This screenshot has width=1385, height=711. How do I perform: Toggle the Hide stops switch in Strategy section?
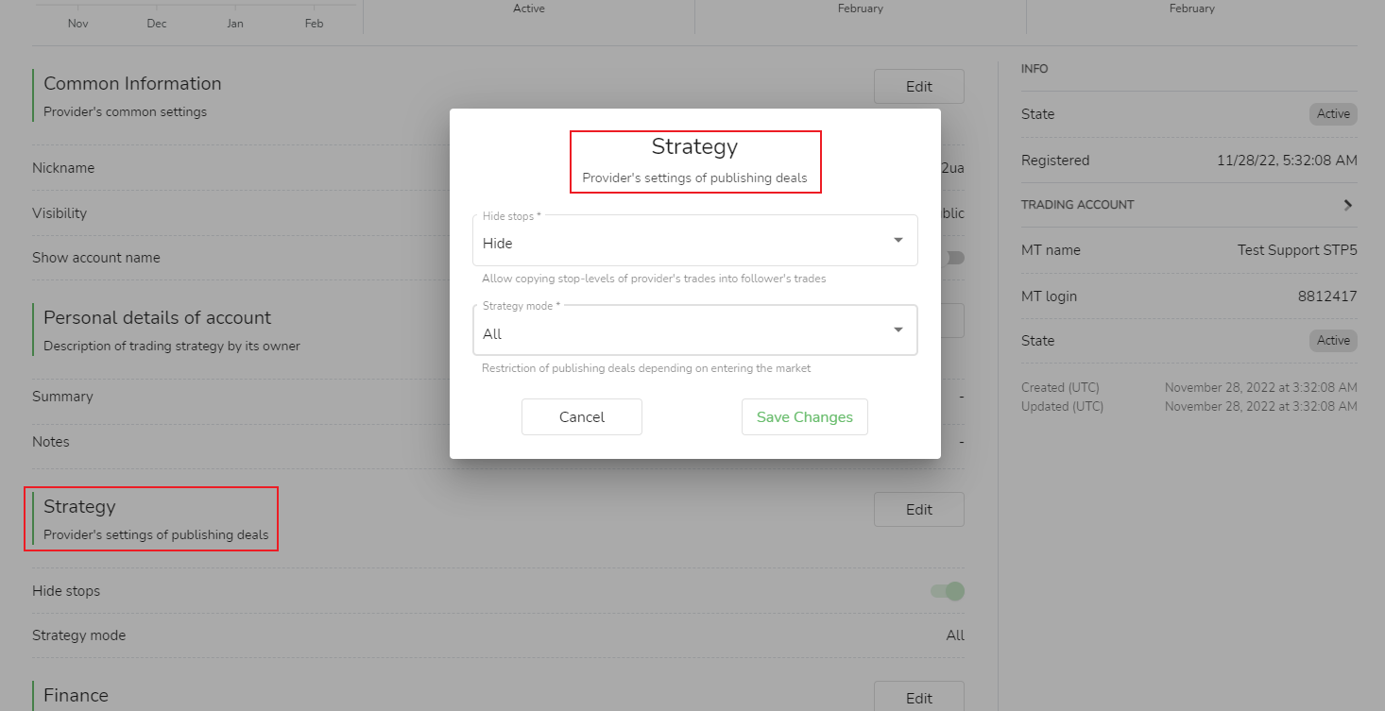pyautogui.click(x=948, y=591)
